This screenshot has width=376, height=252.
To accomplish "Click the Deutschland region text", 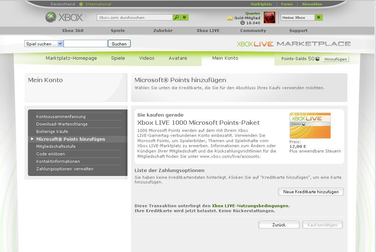I will [x=63, y=4].
